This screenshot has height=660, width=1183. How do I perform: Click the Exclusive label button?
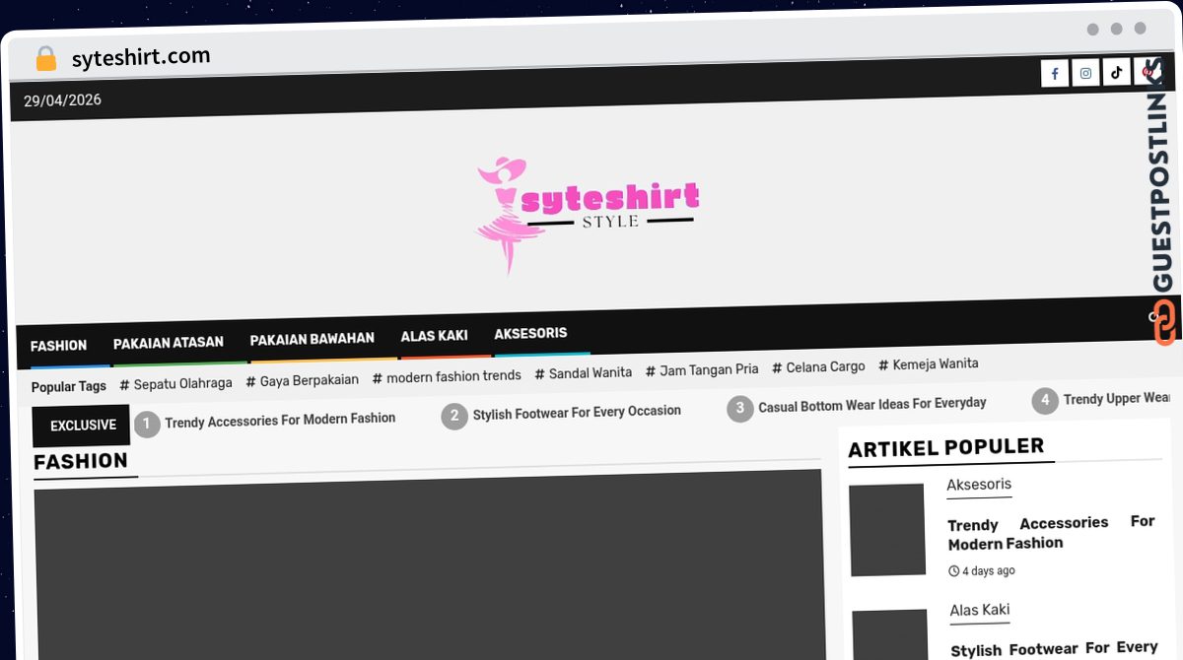pos(83,426)
